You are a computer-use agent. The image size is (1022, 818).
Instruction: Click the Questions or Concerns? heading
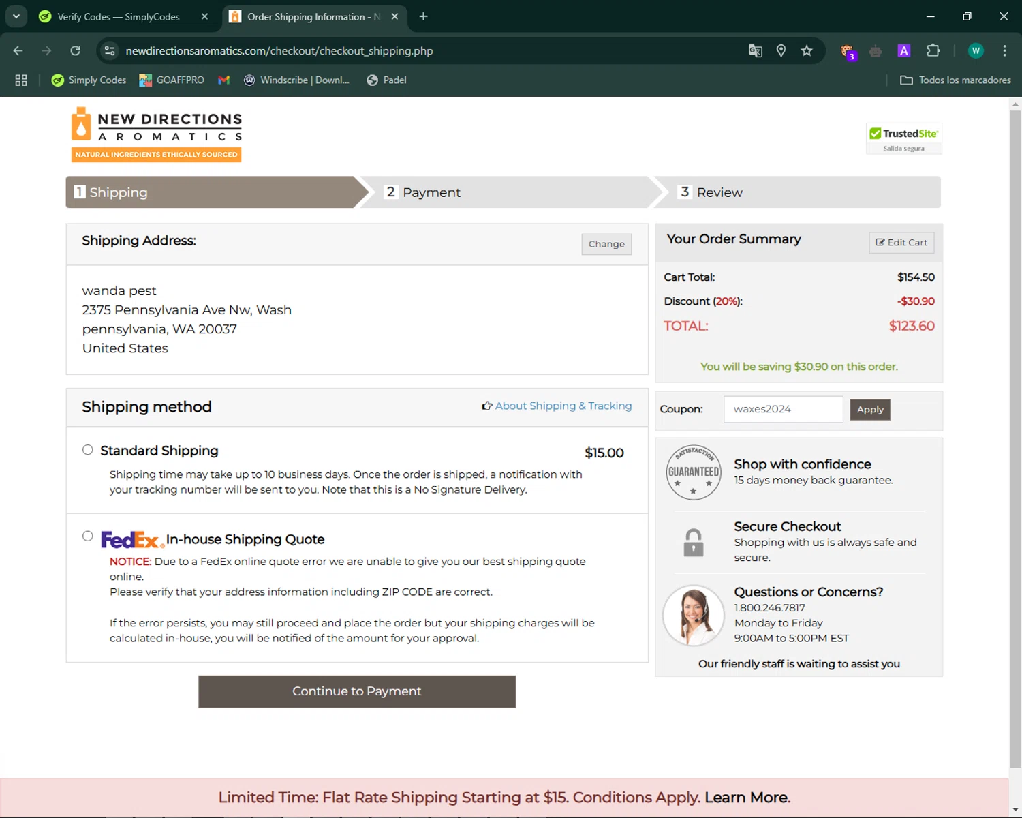809,592
